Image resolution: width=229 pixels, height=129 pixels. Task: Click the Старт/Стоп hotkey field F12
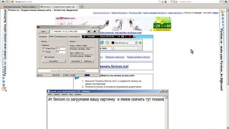pyautogui.click(x=61, y=48)
